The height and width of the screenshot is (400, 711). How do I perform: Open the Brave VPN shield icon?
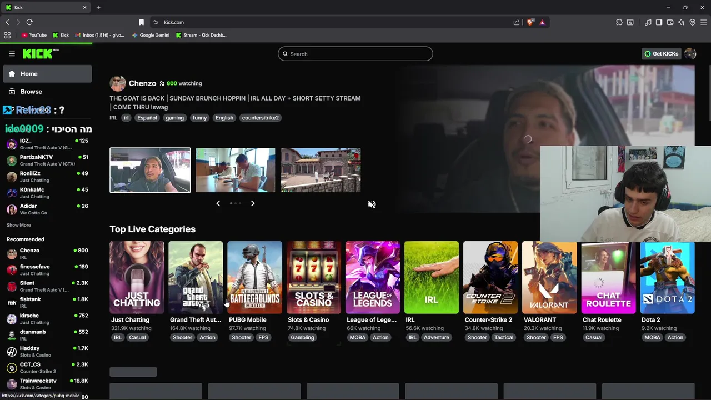692,22
